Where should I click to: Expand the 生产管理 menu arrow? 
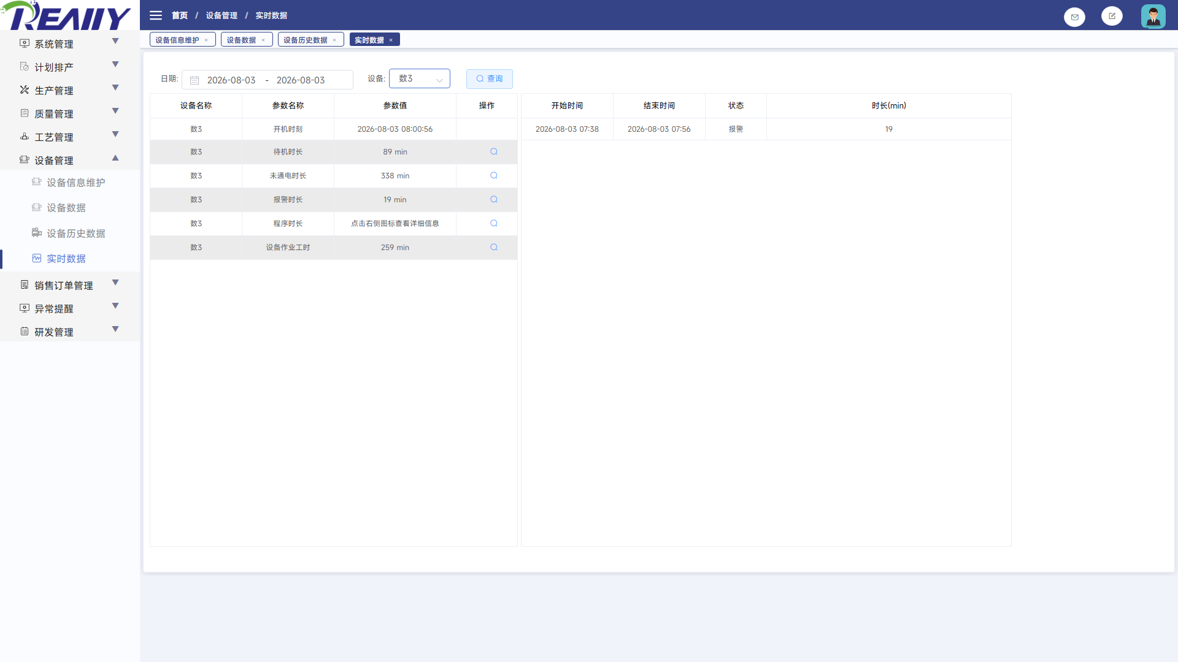[x=115, y=88]
